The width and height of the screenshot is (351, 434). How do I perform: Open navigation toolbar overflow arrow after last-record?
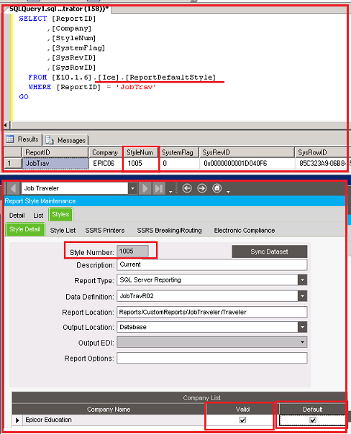tap(170, 191)
